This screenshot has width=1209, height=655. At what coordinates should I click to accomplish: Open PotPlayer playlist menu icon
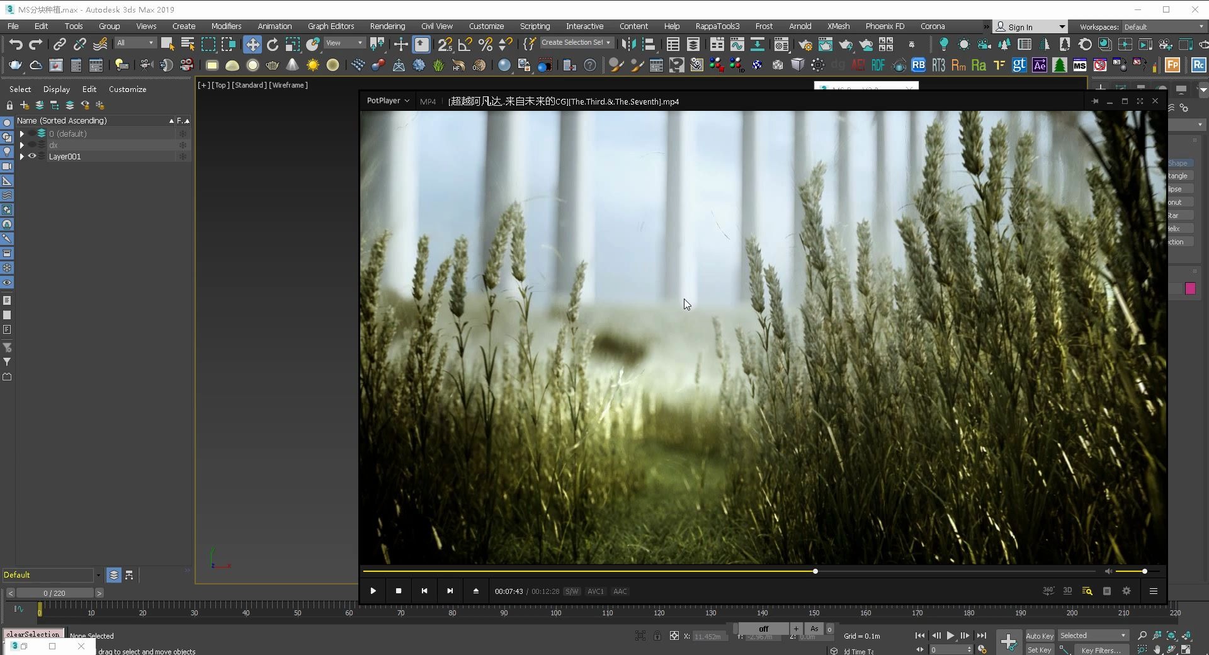point(1154,591)
